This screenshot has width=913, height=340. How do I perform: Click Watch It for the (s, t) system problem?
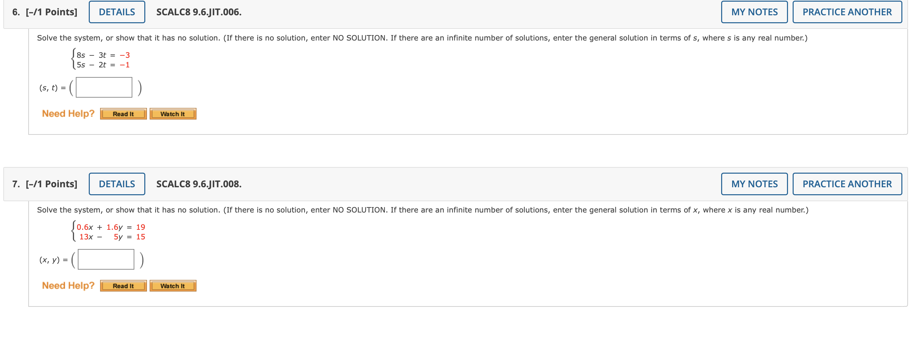[173, 114]
